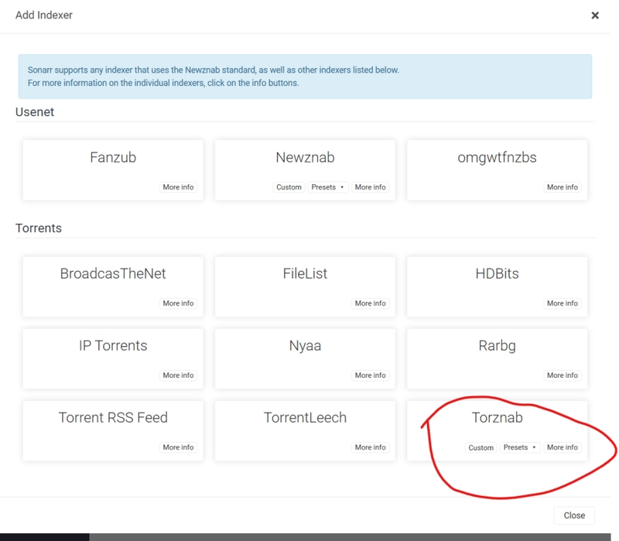Open More info for Torrent RSS Feed
This screenshot has width=619, height=541.
point(178,447)
